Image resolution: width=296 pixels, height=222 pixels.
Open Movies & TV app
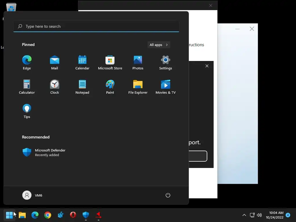166,87
